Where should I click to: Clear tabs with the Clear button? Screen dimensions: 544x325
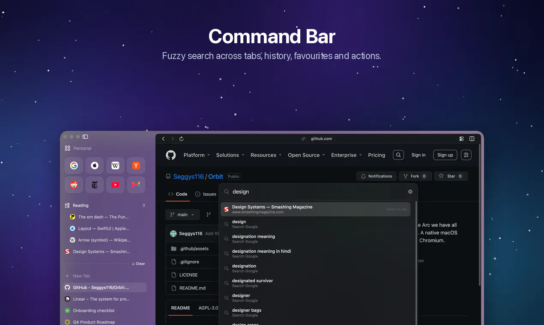[138, 264]
